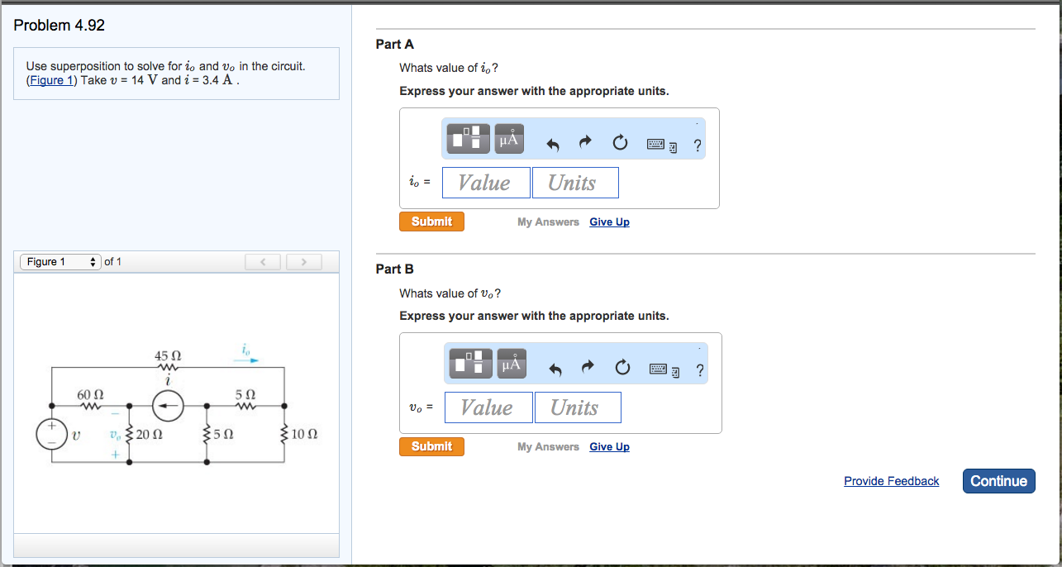
Task: Give up on Part A
Action: (x=609, y=222)
